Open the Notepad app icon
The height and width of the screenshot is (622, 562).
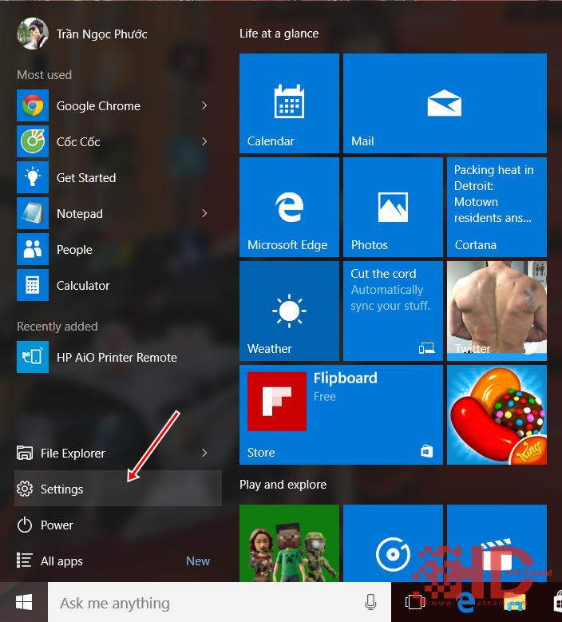[33, 213]
